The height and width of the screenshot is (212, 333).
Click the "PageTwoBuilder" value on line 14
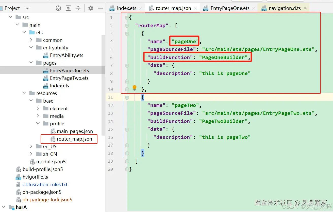pos(223,121)
